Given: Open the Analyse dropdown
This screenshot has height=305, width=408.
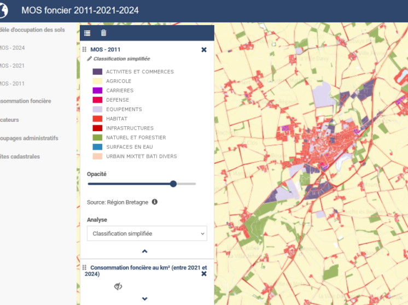Looking at the screenshot, I should tap(147, 233).
